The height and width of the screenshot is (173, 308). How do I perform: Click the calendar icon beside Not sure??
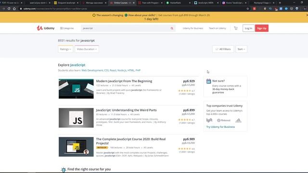[208, 81]
